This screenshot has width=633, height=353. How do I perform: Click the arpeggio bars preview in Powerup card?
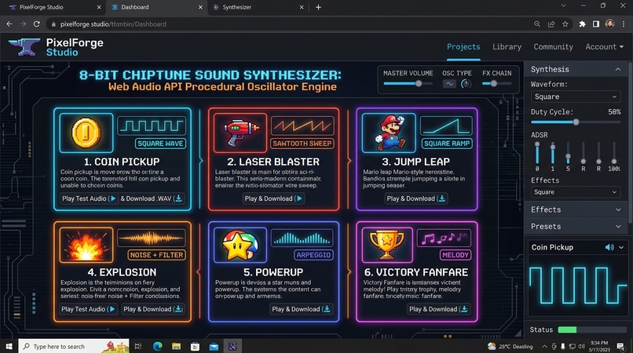[302, 238]
